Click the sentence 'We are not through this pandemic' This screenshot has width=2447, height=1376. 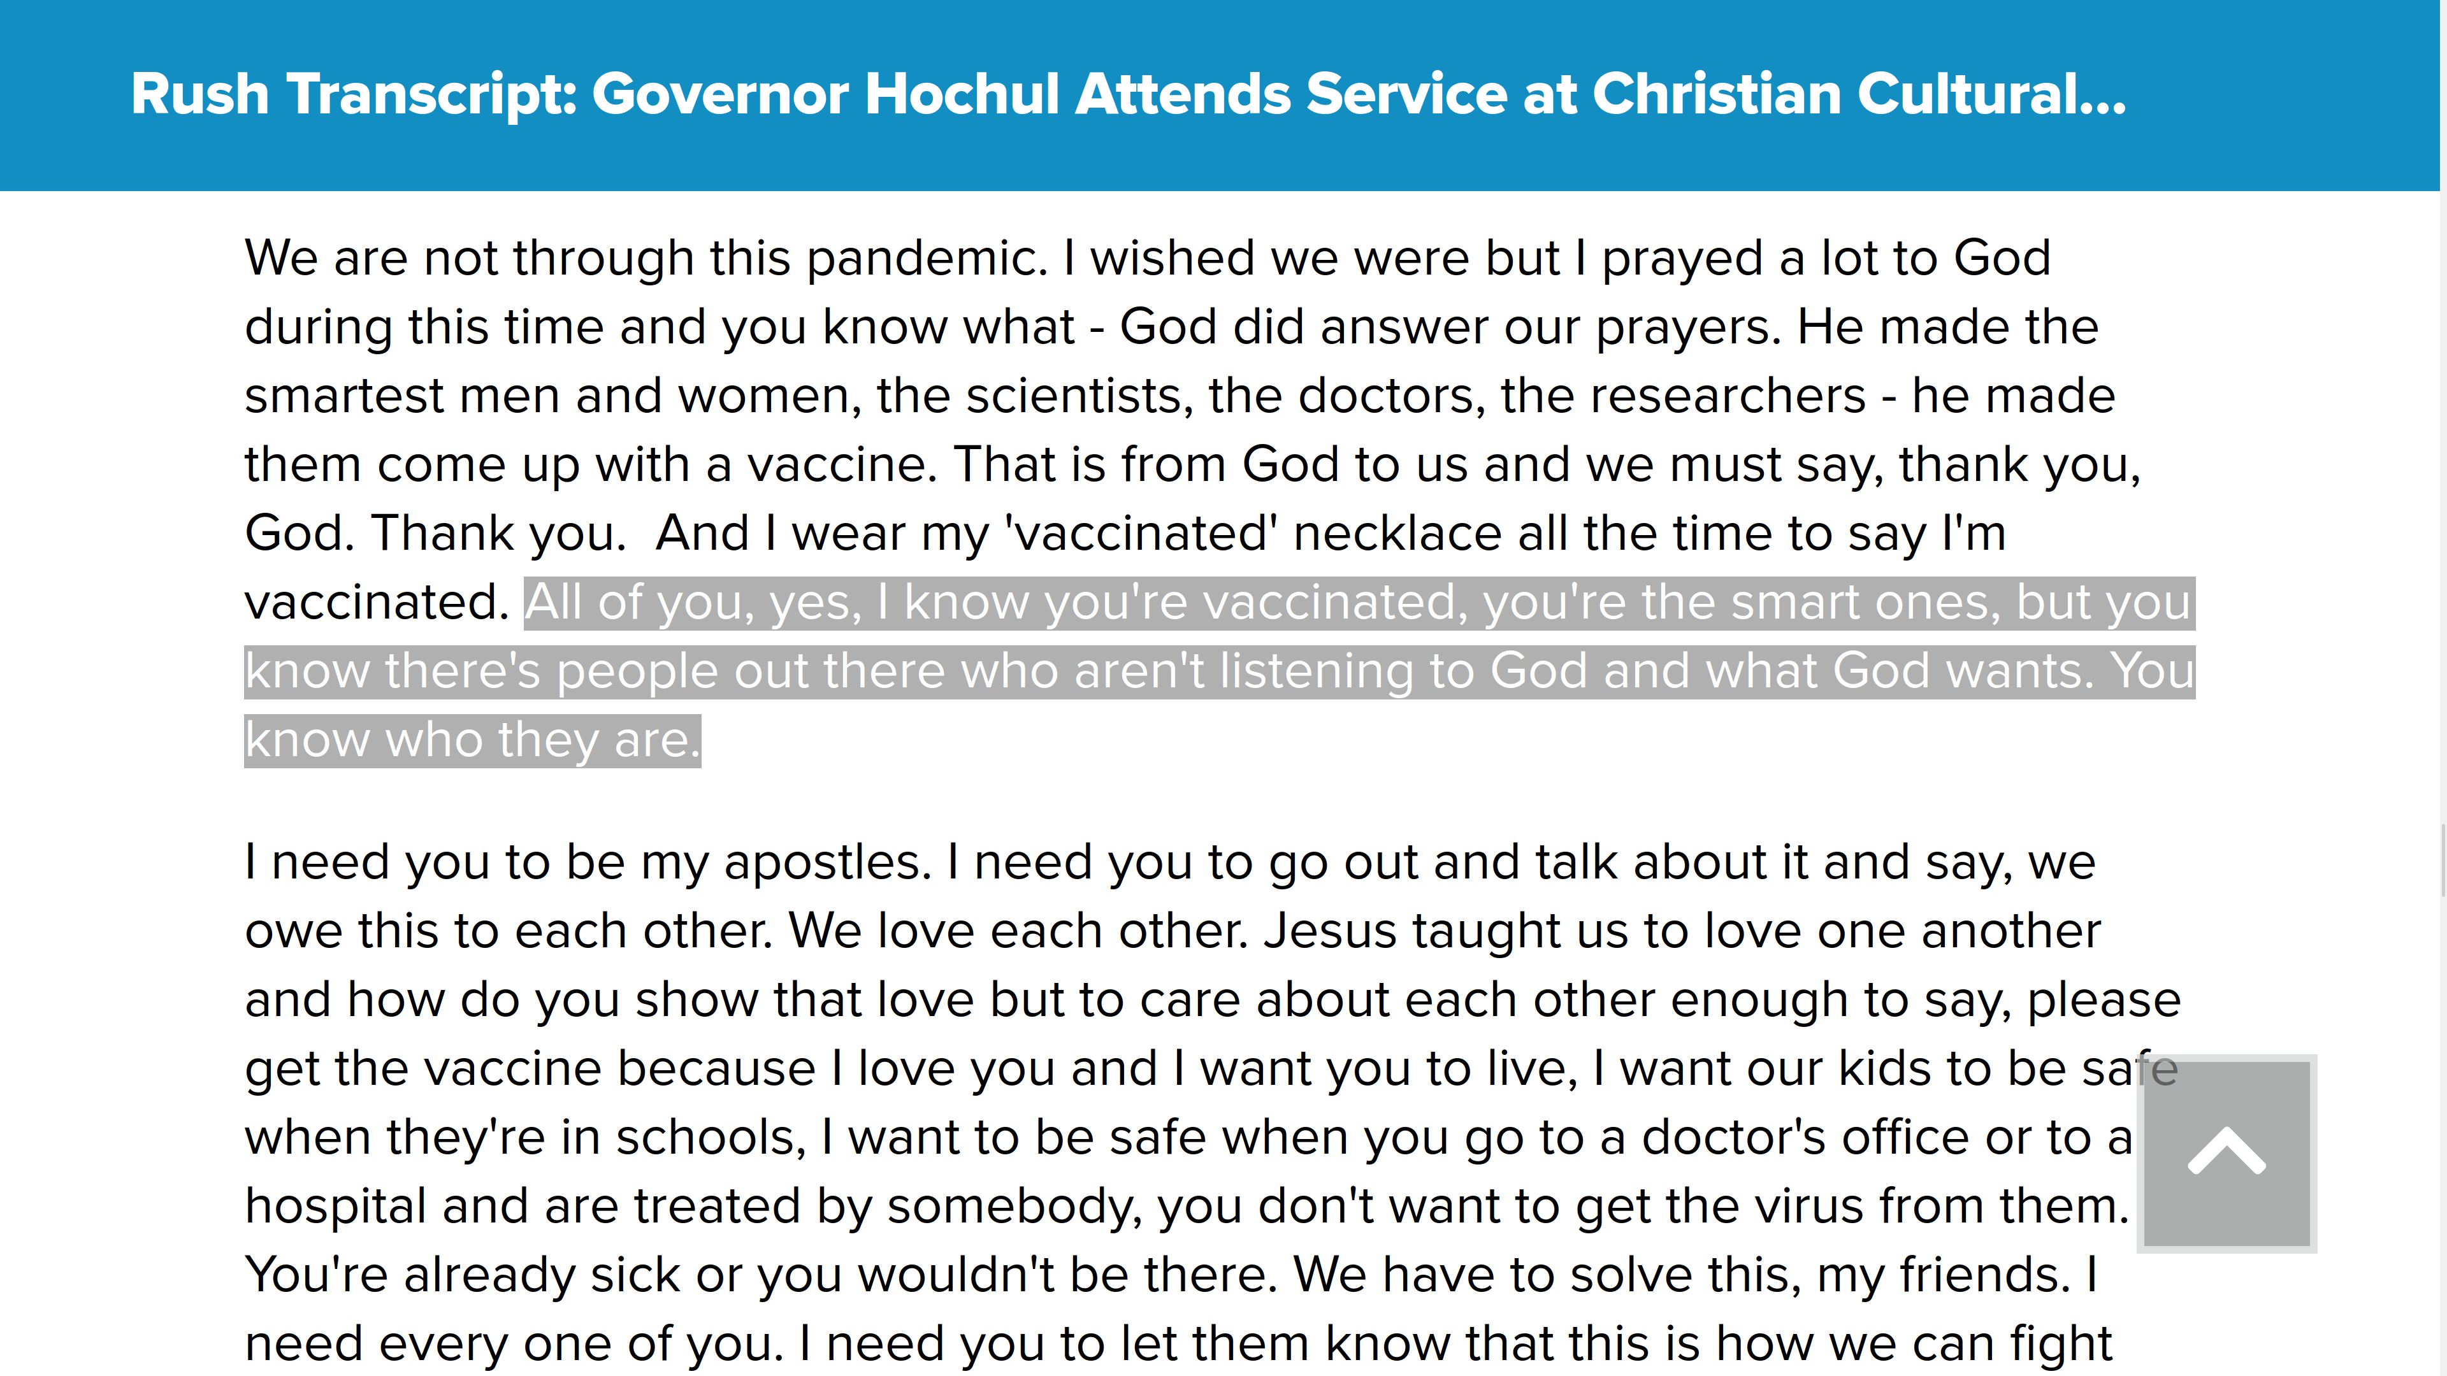pos(646,258)
